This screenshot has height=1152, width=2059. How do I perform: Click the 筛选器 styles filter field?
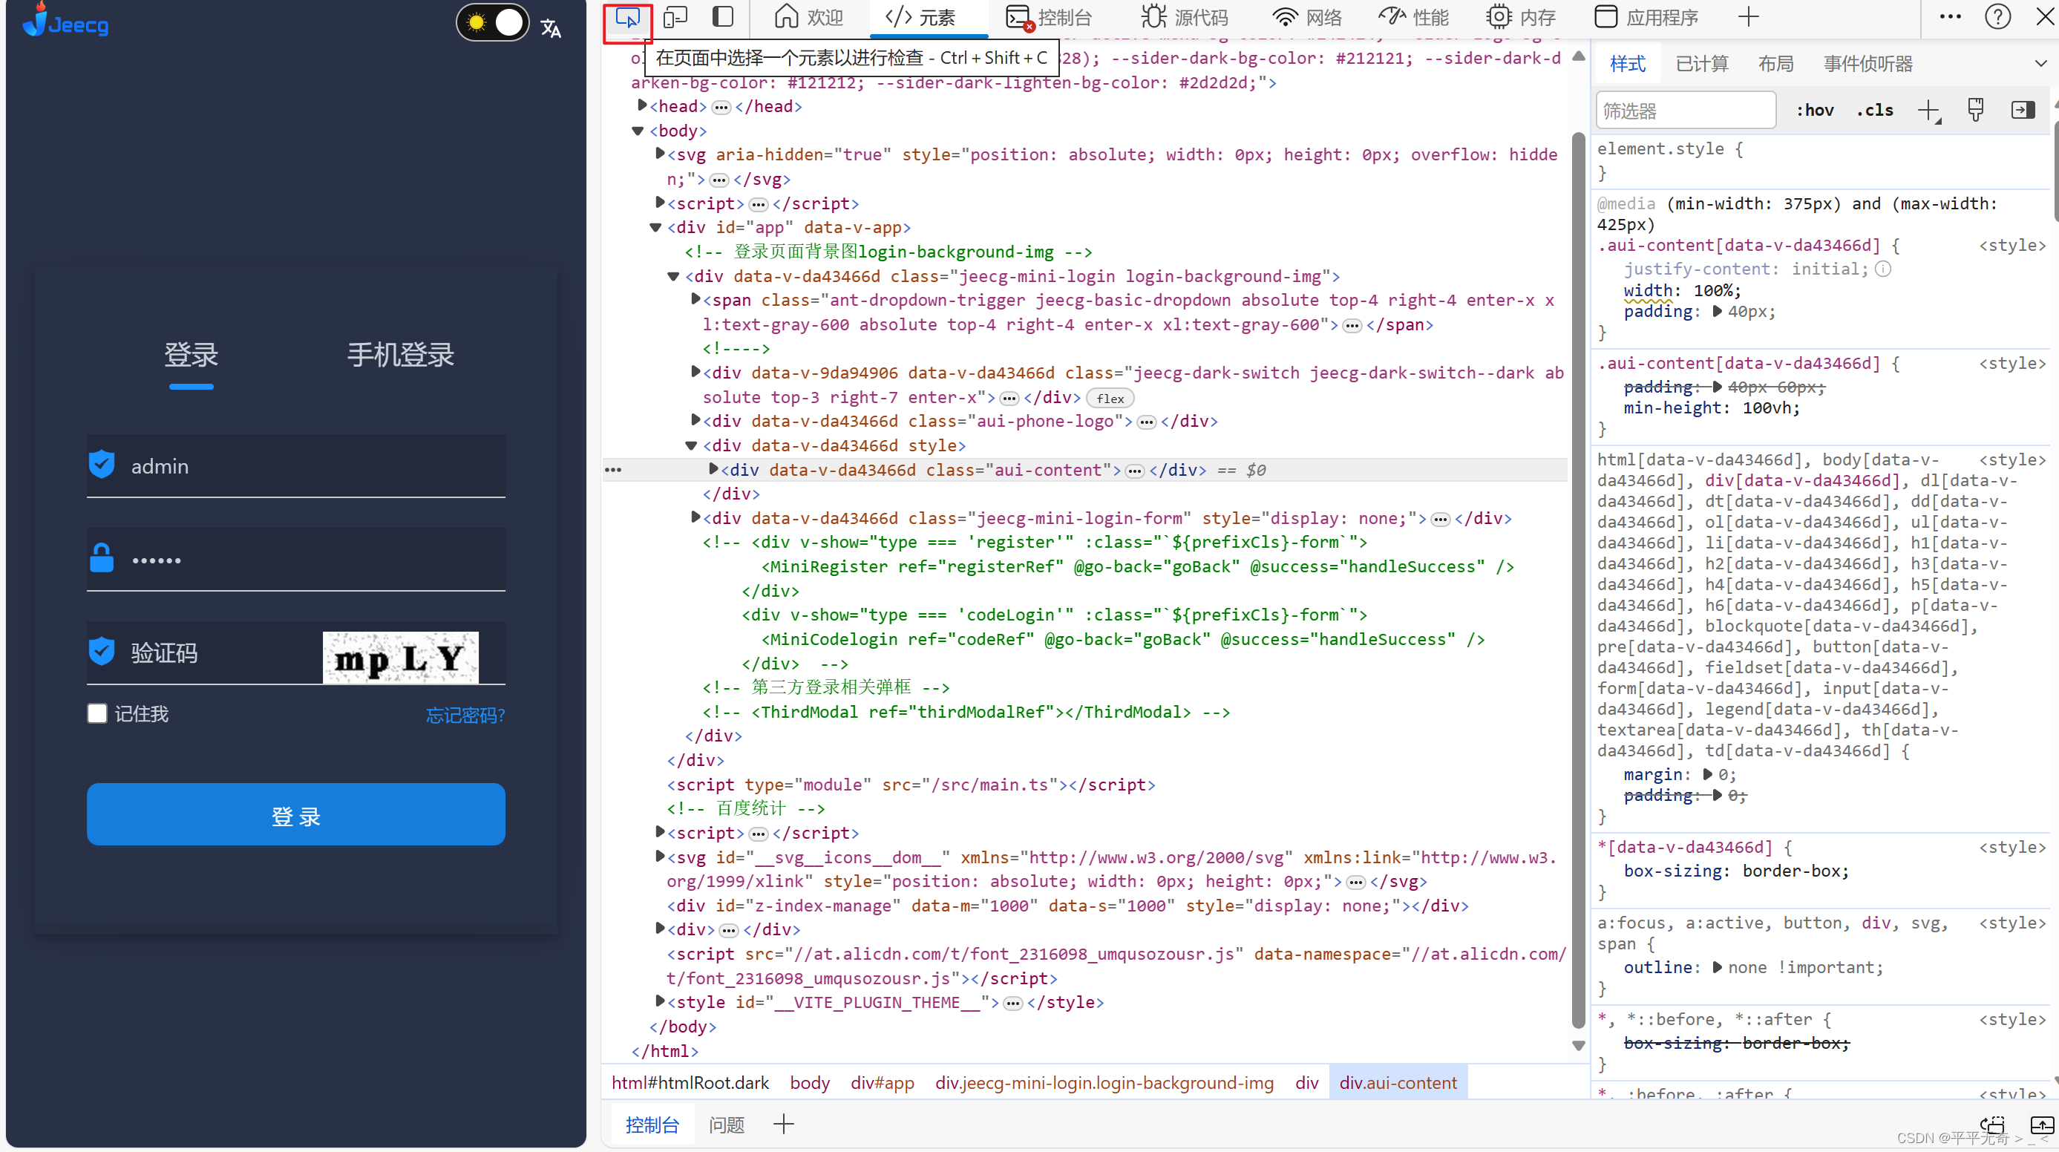click(1685, 111)
